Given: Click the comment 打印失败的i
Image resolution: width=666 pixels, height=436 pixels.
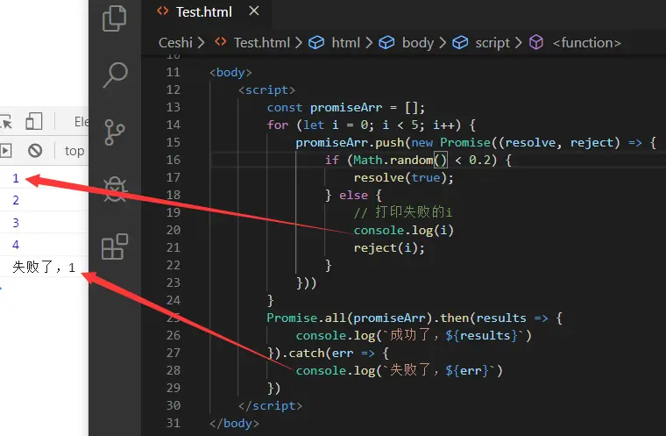Looking at the screenshot, I should pyautogui.click(x=403, y=211).
